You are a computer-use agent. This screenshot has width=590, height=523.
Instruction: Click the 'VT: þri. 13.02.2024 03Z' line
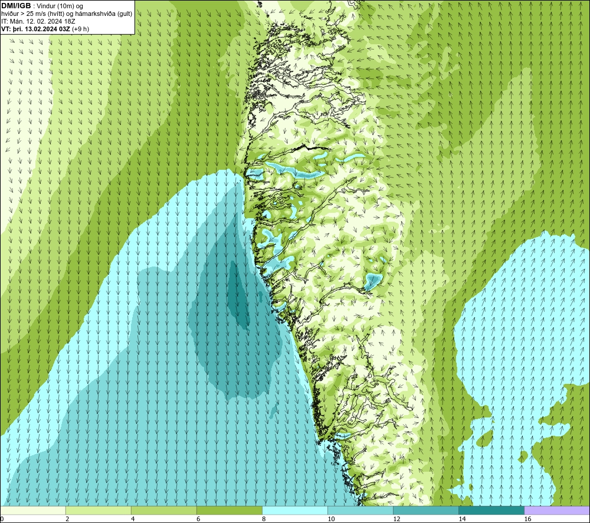(36, 29)
